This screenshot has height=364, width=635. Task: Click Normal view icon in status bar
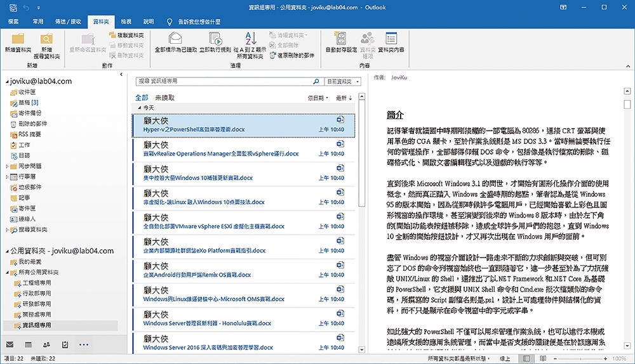(526, 358)
